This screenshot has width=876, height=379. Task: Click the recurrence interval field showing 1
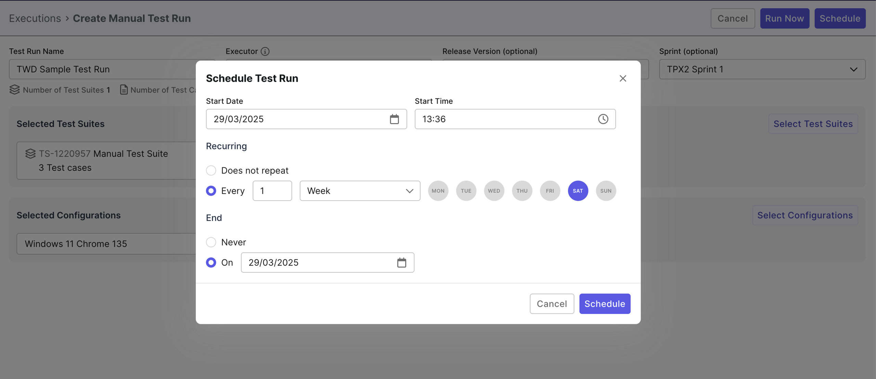272,191
